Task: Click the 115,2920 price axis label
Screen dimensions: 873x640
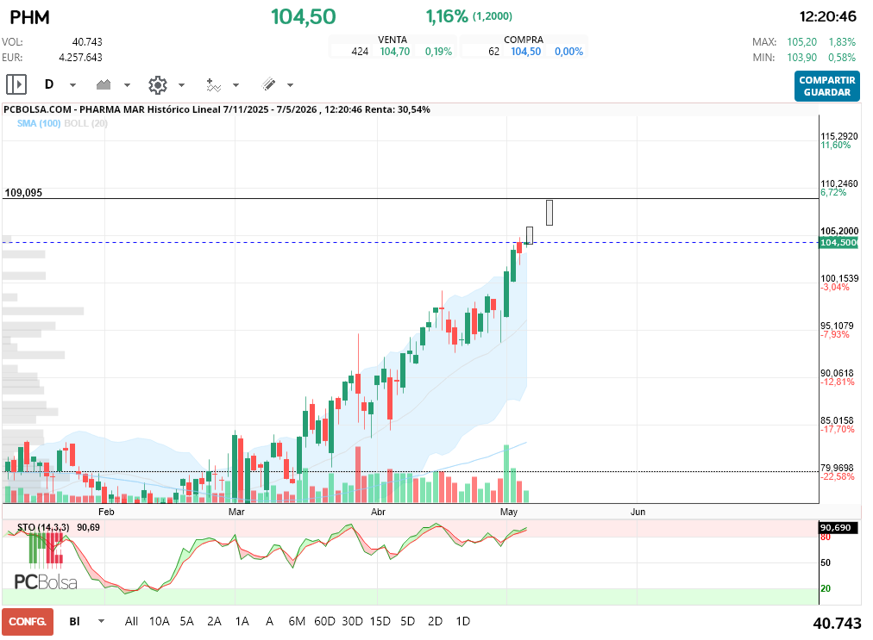Action: (x=839, y=136)
